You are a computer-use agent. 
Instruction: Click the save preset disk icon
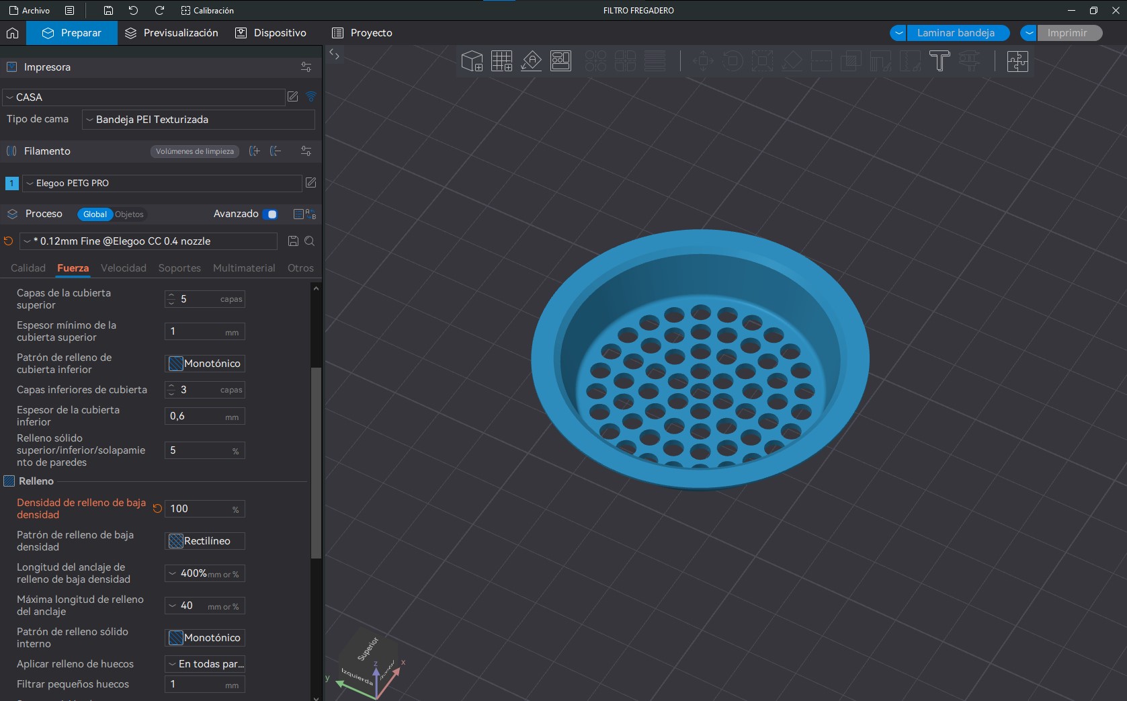[293, 241]
